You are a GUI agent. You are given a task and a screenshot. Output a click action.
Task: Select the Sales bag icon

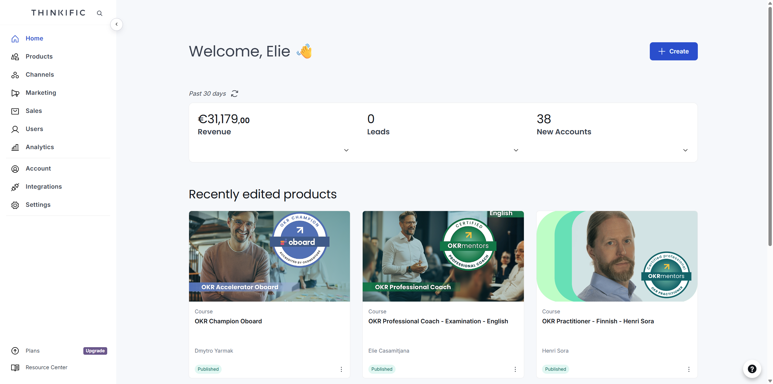15,111
